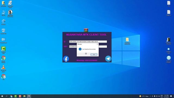Select the music file shortcut icon on desktop
This screenshot has height=98, width=174.
coord(10,4)
